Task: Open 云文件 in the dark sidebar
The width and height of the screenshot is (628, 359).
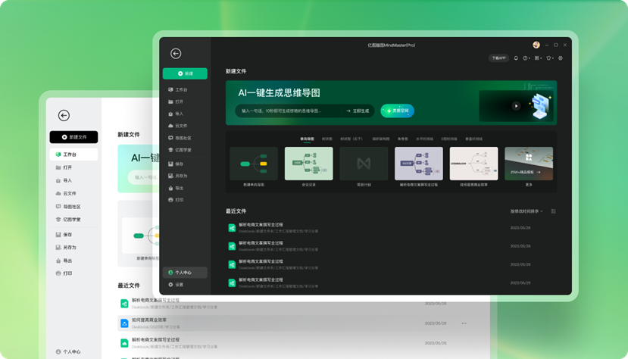Action: point(181,126)
